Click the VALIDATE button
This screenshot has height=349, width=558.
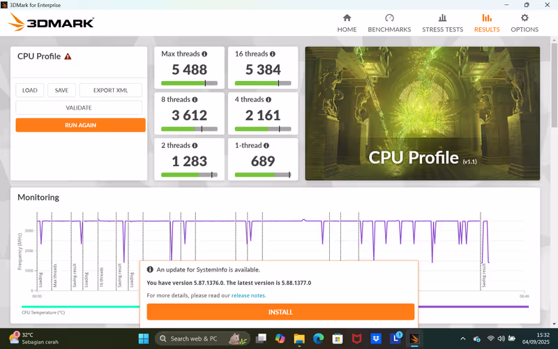click(x=79, y=107)
